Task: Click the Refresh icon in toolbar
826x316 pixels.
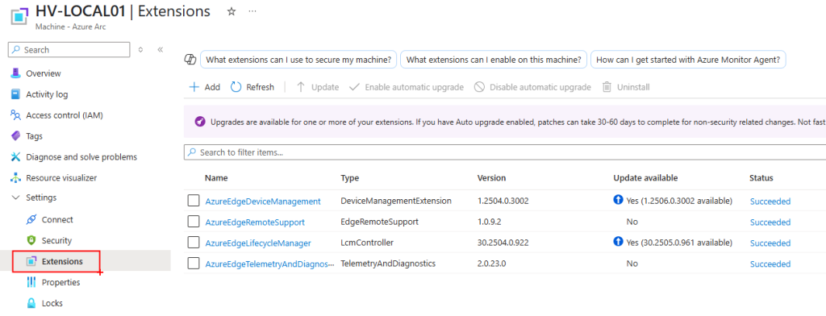Action: pyautogui.click(x=236, y=87)
